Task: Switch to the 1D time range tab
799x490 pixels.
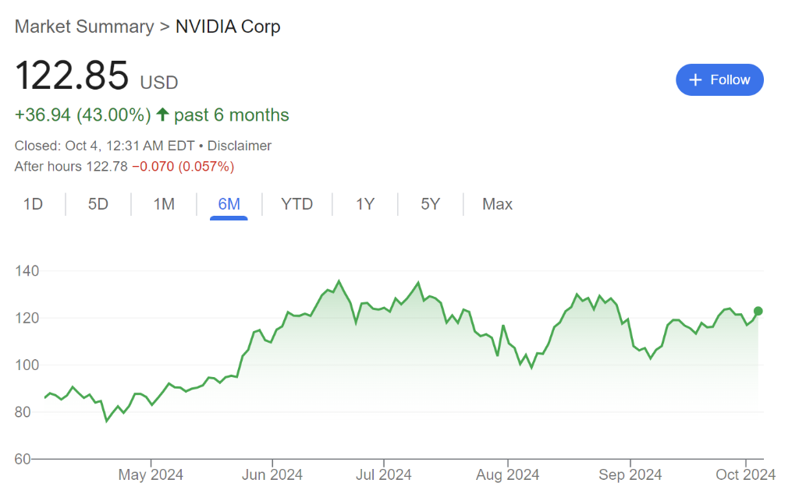Action: [33, 204]
